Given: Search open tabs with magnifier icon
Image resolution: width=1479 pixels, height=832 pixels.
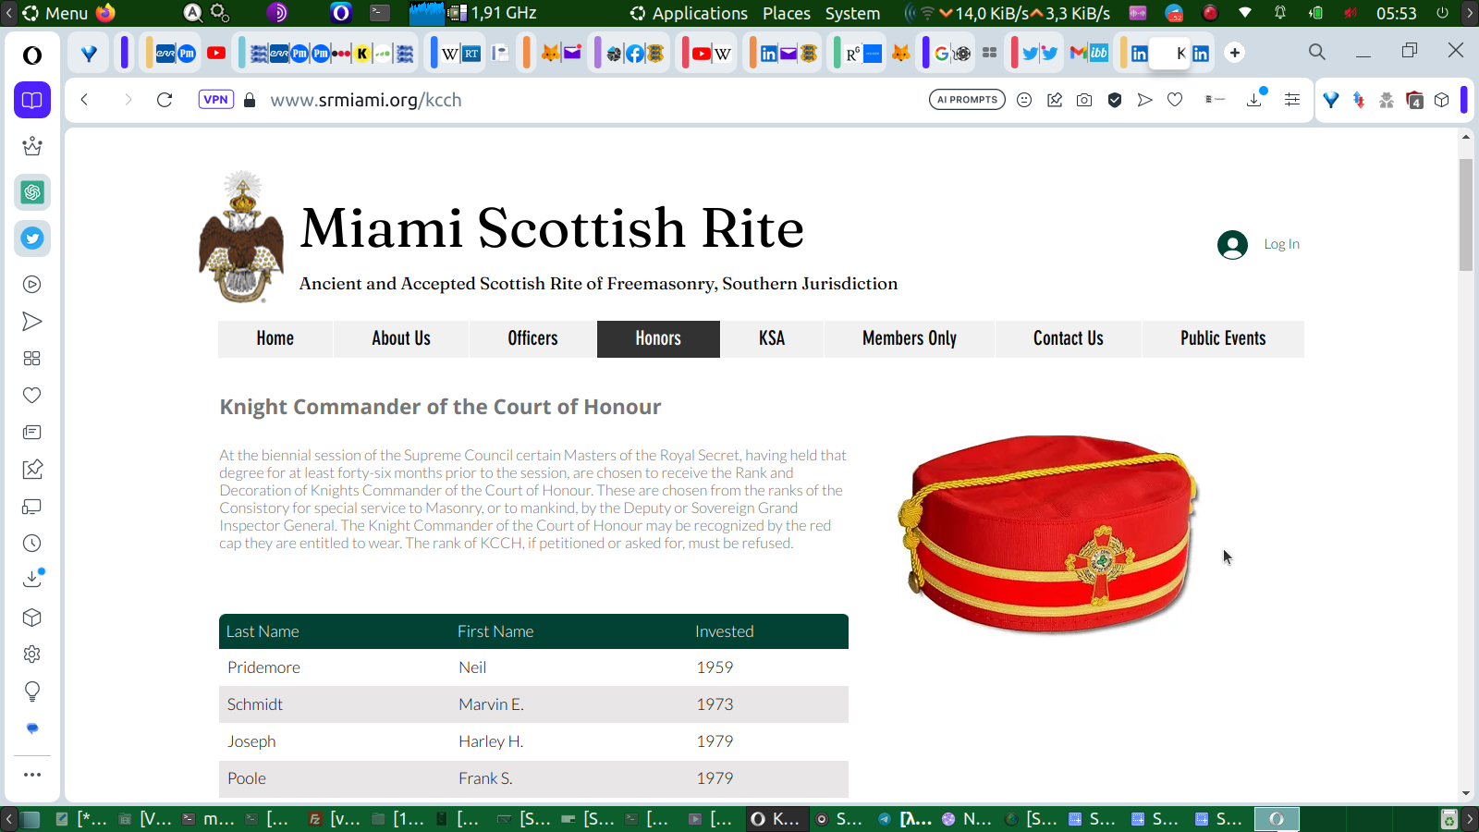Looking at the screenshot, I should 1317,52.
